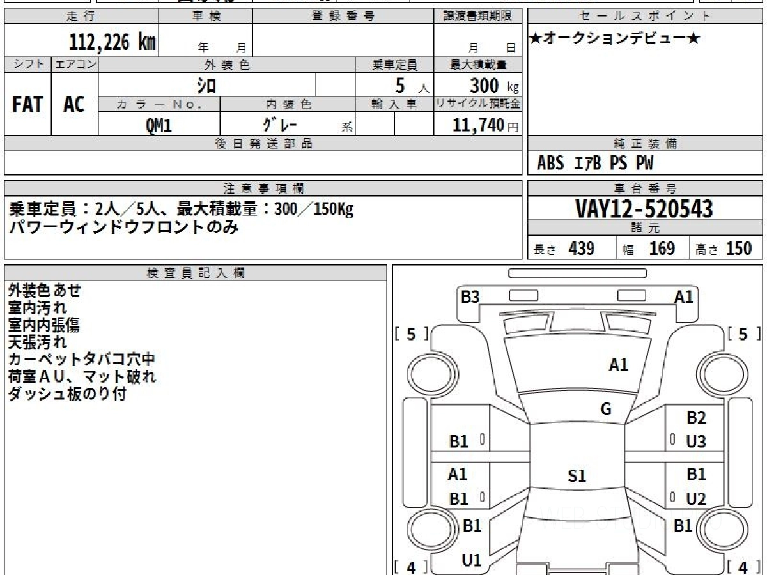767x575 pixels.
Task: Click the 譲渡書類期限 header
Action: pos(478,17)
